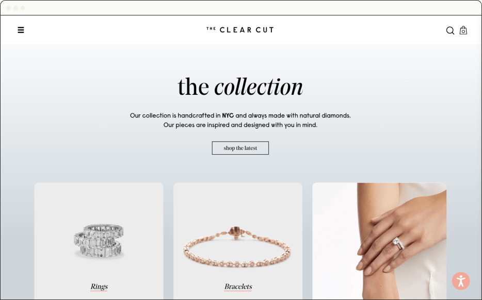This screenshot has height=300, width=482.
Task: Open the shopping bag cart icon
Action: click(x=463, y=30)
